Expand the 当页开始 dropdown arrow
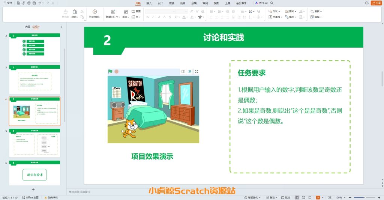The height and width of the screenshot is (200, 384). click(x=100, y=17)
